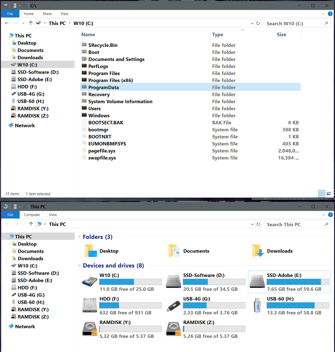Screen dimensions: 335x352
Task: Click the Windows folder icon in file list
Action: [84, 115]
